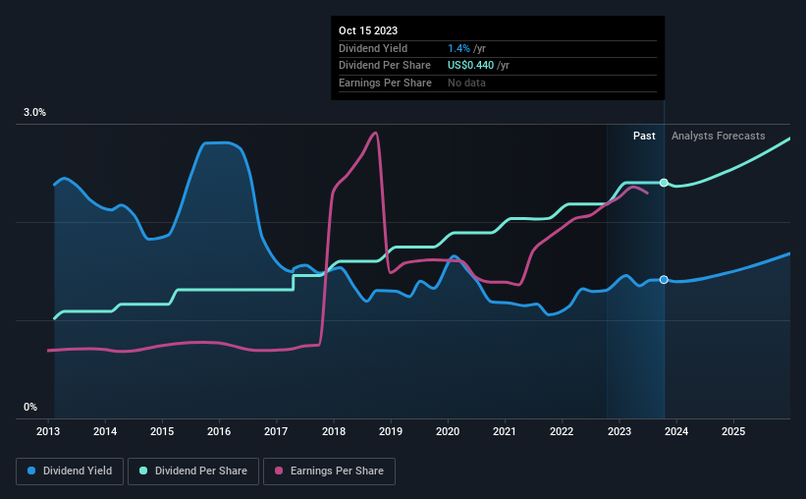Click the 3.0% y-axis label
Image resolution: width=806 pixels, height=499 pixels.
click(x=34, y=112)
